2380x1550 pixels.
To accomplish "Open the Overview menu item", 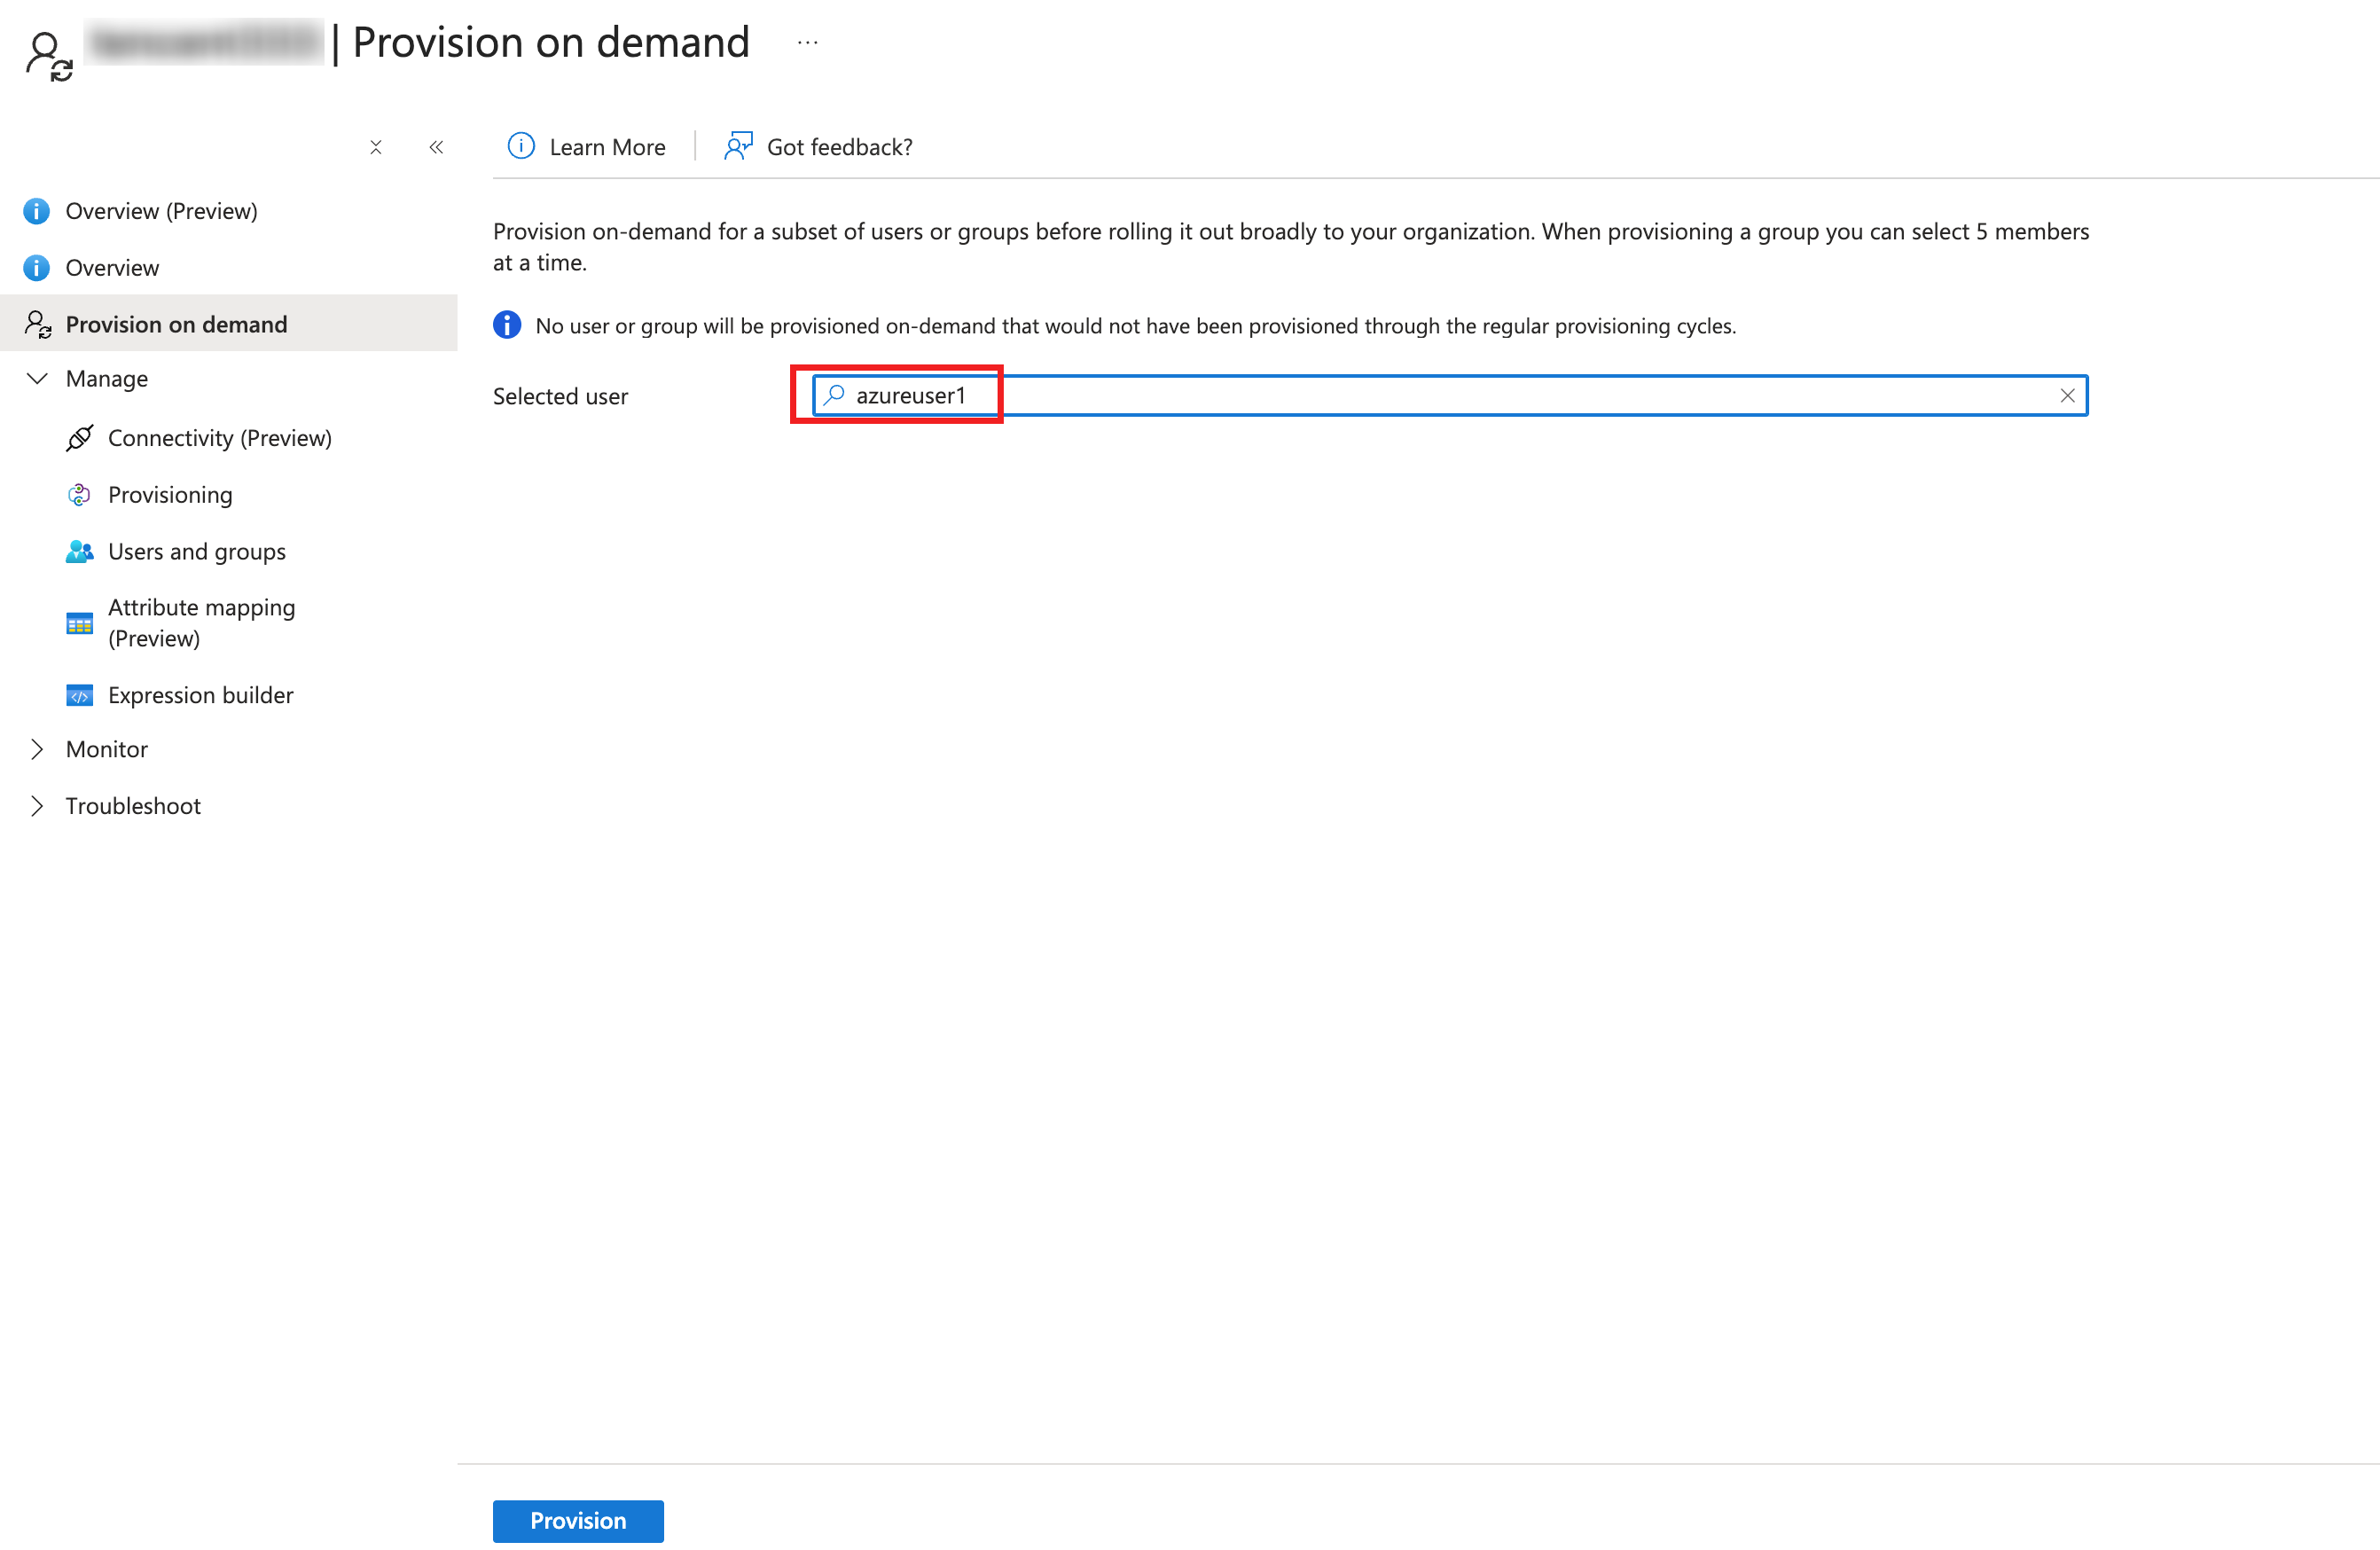I will (112, 267).
